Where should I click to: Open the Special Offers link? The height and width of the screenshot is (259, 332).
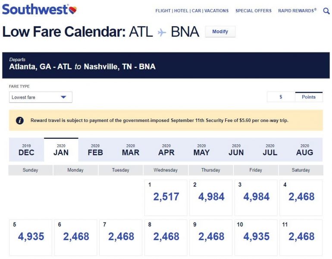254,11
